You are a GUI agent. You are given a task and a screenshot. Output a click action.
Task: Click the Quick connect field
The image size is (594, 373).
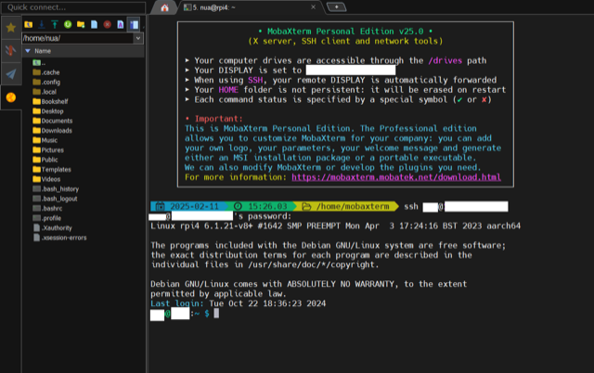[73, 7]
